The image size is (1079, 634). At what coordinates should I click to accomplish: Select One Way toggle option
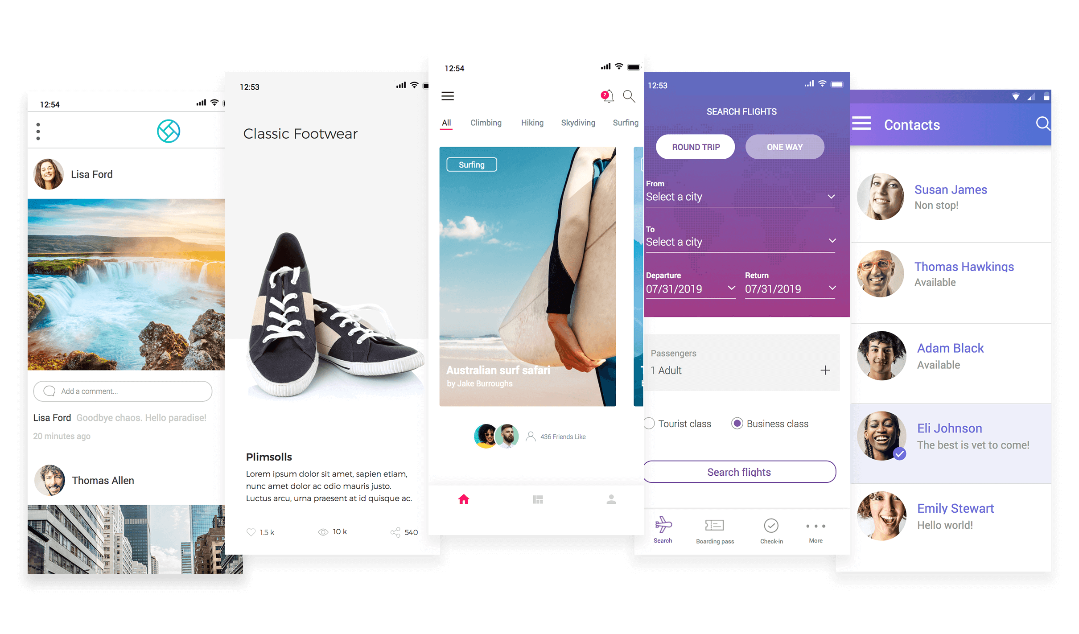click(x=783, y=147)
